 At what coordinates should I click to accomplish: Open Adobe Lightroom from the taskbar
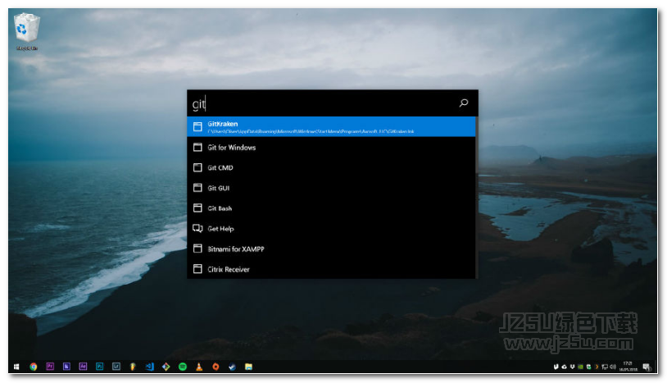pyautogui.click(x=116, y=367)
